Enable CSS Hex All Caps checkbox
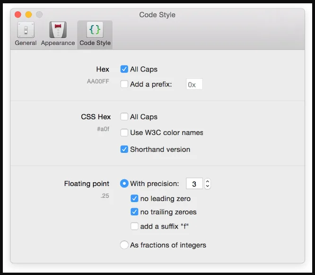 point(124,116)
